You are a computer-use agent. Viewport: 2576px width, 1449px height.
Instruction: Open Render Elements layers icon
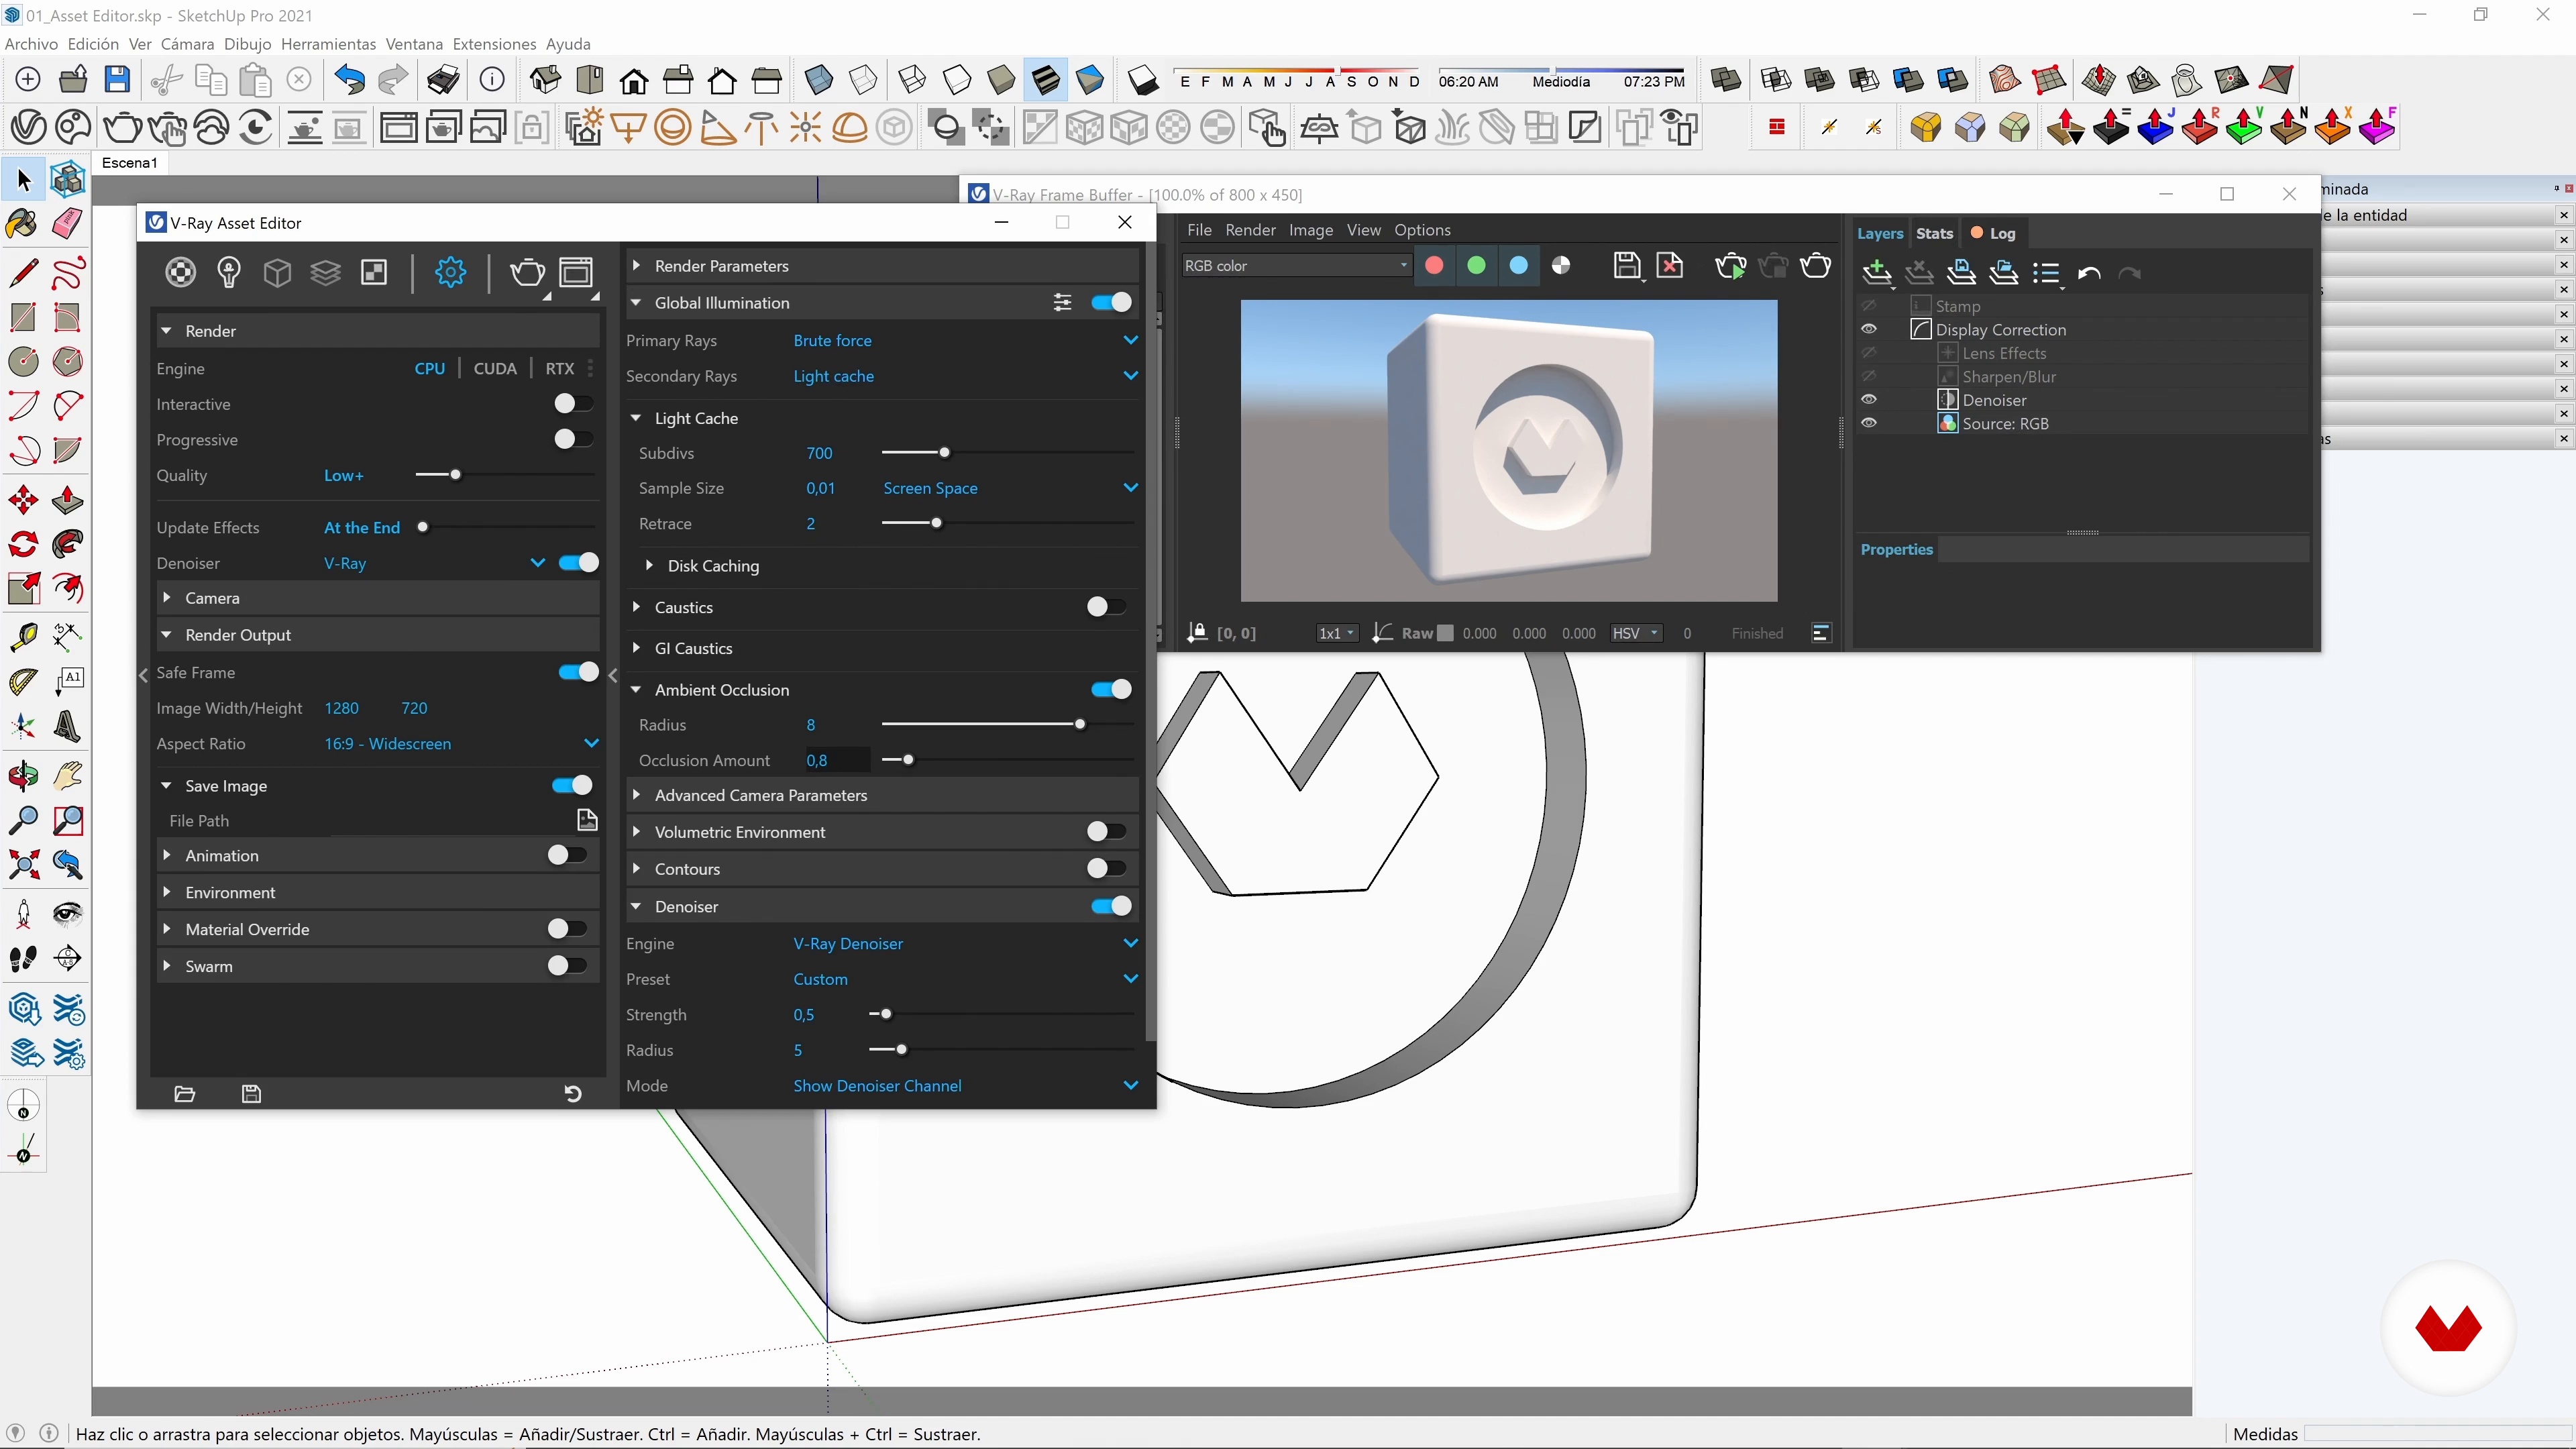point(325,272)
